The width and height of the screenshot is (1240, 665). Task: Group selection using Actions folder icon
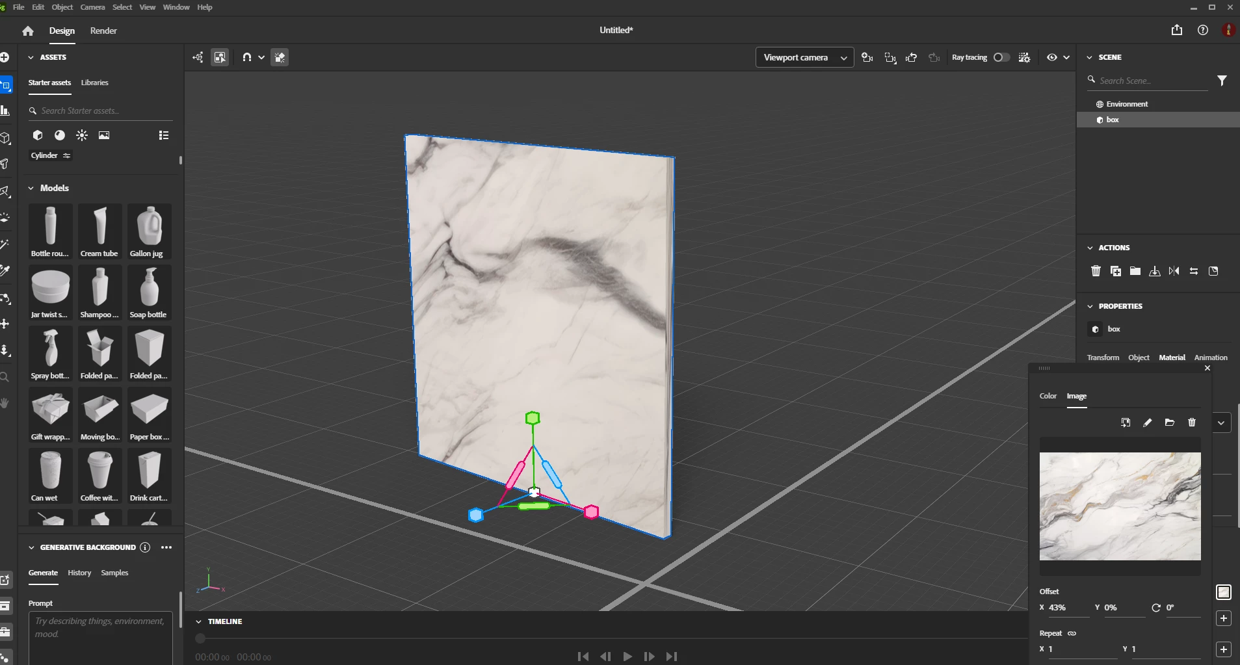(1135, 271)
